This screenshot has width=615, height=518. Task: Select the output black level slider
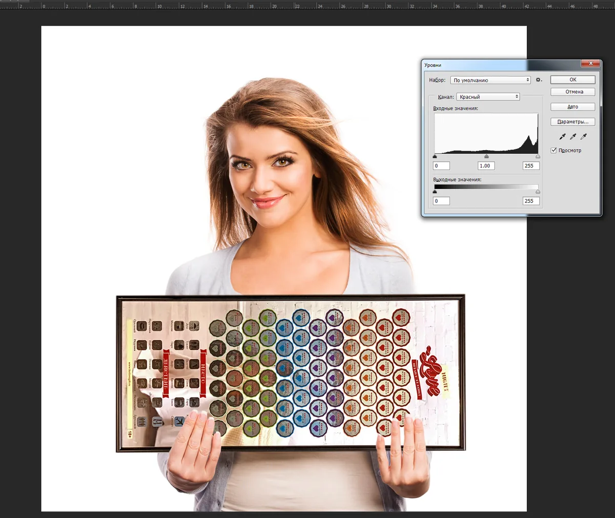coord(435,192)
